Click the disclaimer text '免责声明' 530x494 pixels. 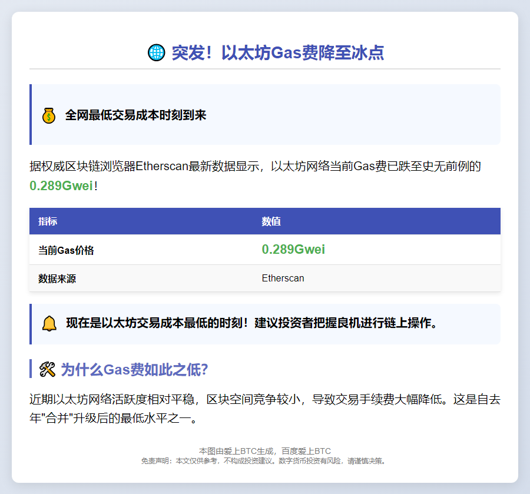[x=156, y=461]
